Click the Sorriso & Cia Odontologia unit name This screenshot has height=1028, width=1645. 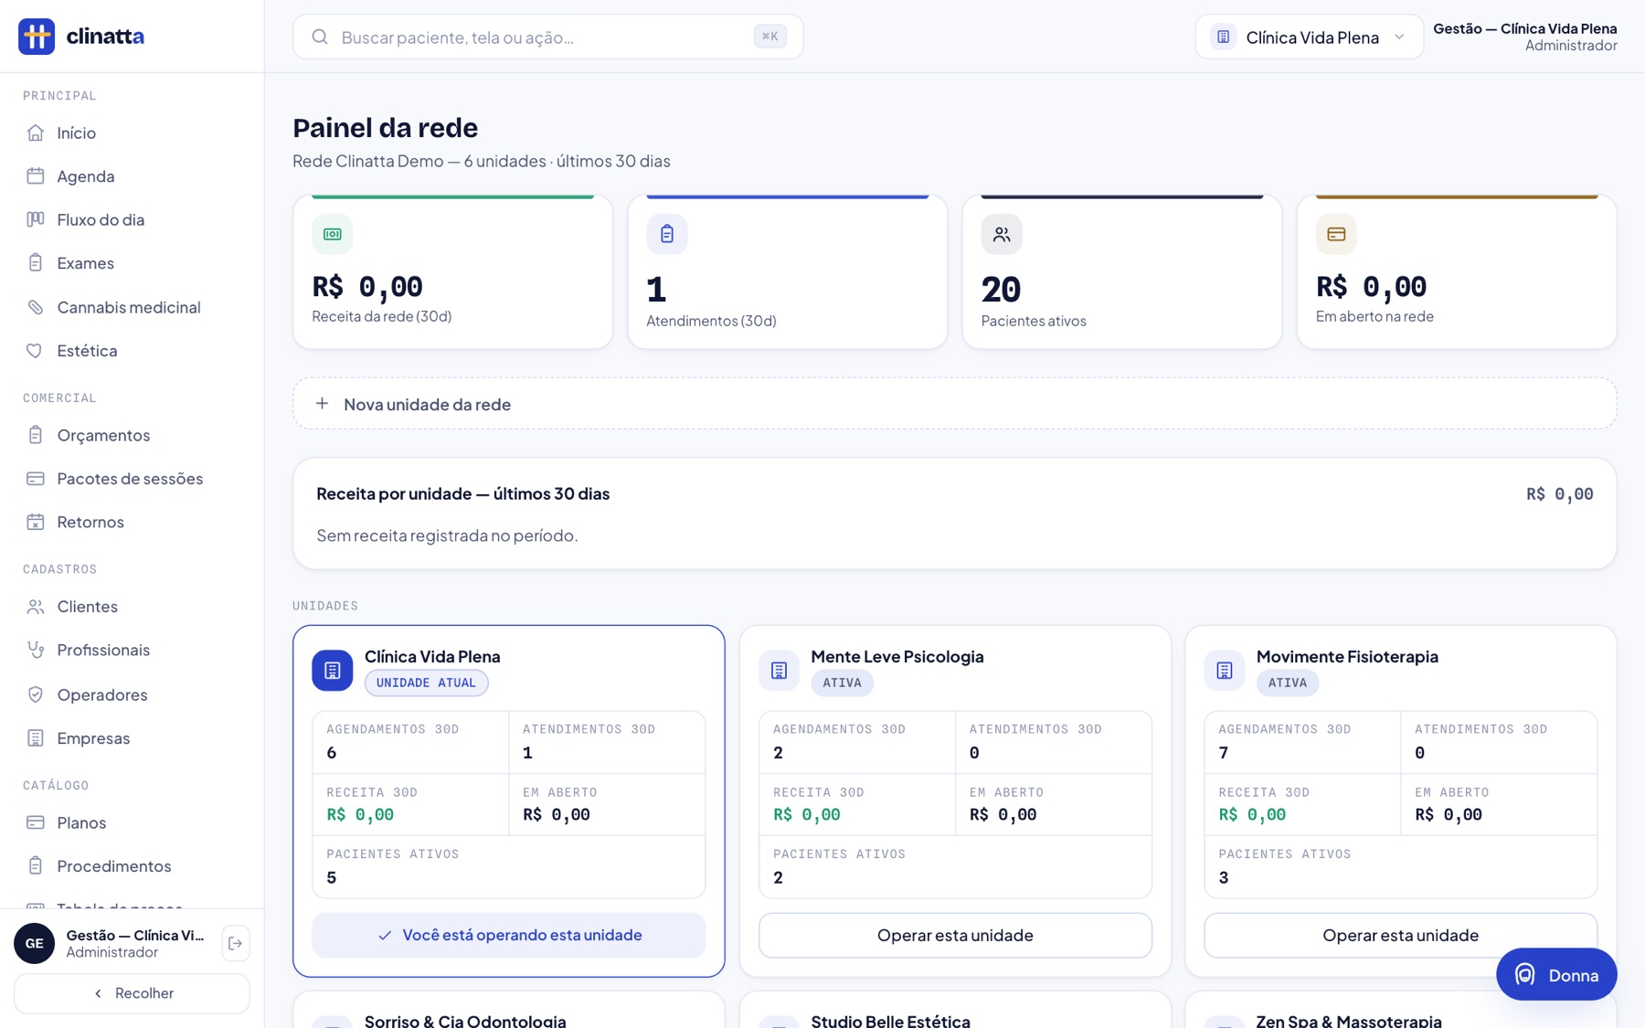[x=465, y=1020]
